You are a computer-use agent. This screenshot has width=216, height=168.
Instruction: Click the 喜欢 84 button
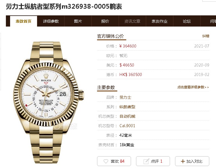coord(114,161)
